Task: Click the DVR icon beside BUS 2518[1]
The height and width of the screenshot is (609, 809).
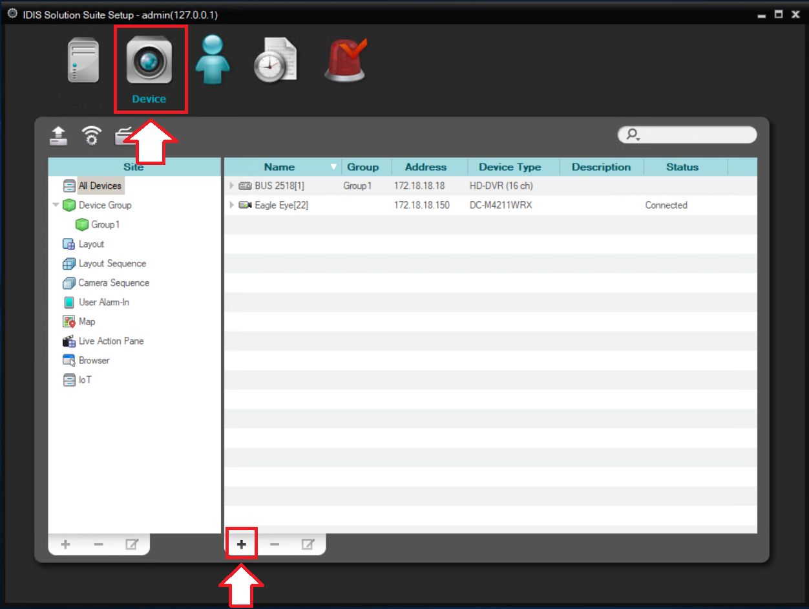Action: coord(245,186)
